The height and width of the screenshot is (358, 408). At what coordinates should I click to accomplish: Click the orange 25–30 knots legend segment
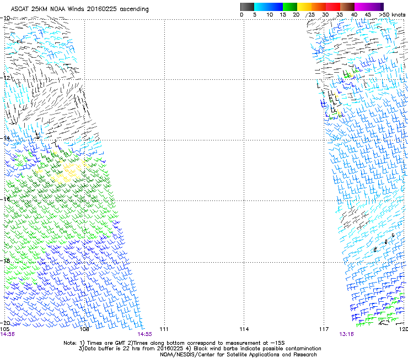[x=319, y=7]
